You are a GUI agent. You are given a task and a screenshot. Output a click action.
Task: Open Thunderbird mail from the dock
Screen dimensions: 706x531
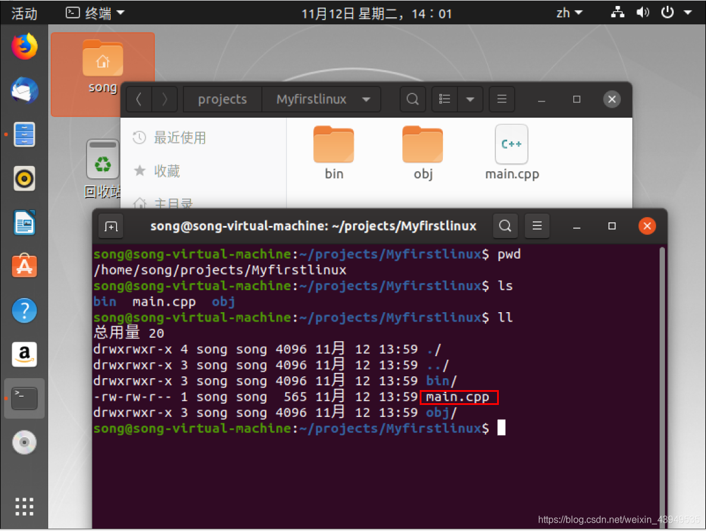25,90
